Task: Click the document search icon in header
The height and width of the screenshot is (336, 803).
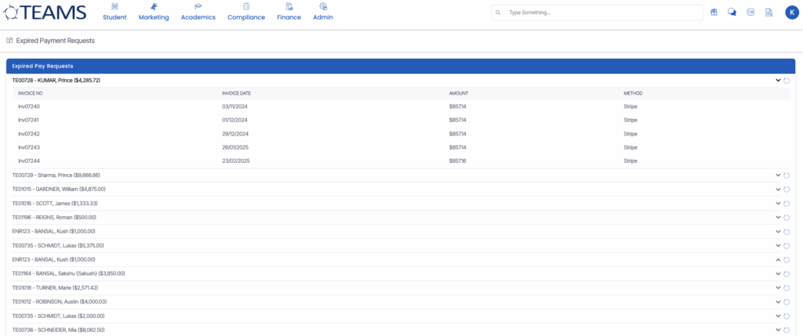Action: (768, 13)
